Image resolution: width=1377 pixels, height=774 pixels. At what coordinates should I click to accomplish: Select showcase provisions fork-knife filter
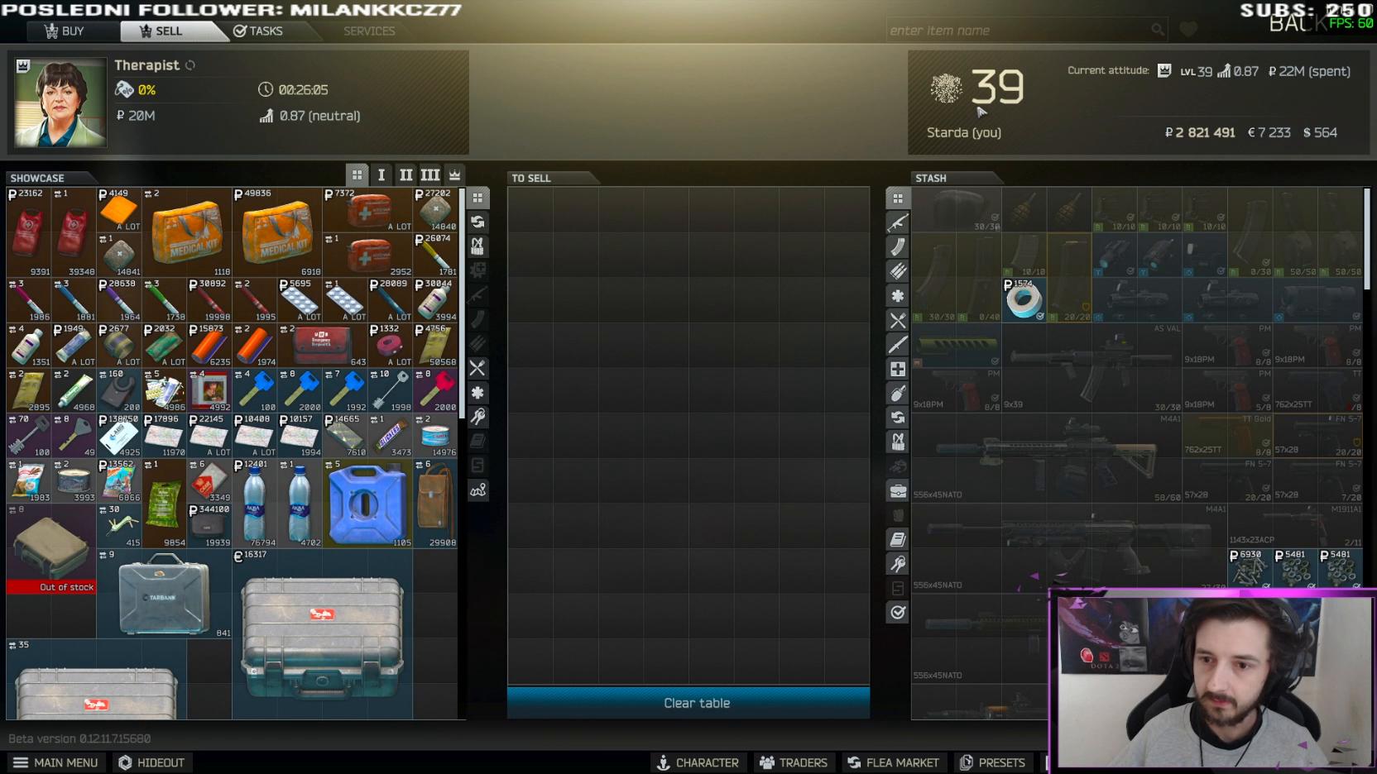click(x=477, y=368)
